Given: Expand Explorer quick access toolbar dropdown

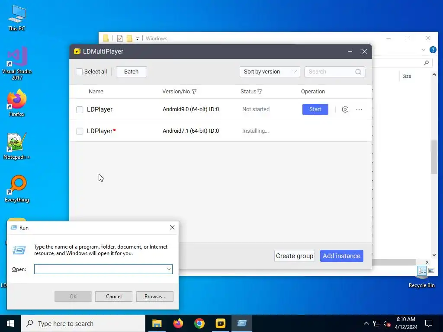Looking at the screenshot, I should tap(137, 38).
